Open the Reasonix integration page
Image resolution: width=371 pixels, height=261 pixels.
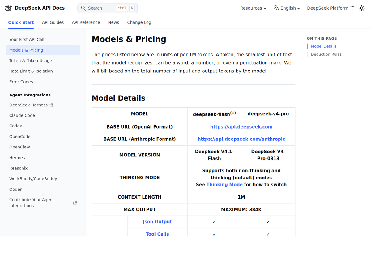click(x=43, y=168)
